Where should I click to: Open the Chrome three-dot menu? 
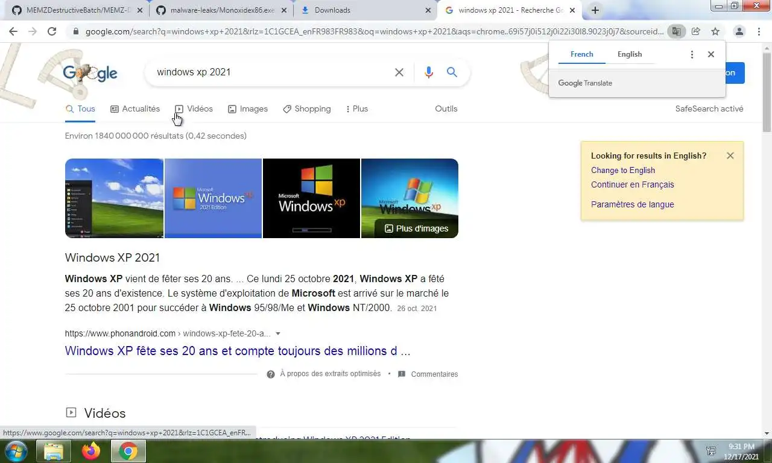(759, 31)
